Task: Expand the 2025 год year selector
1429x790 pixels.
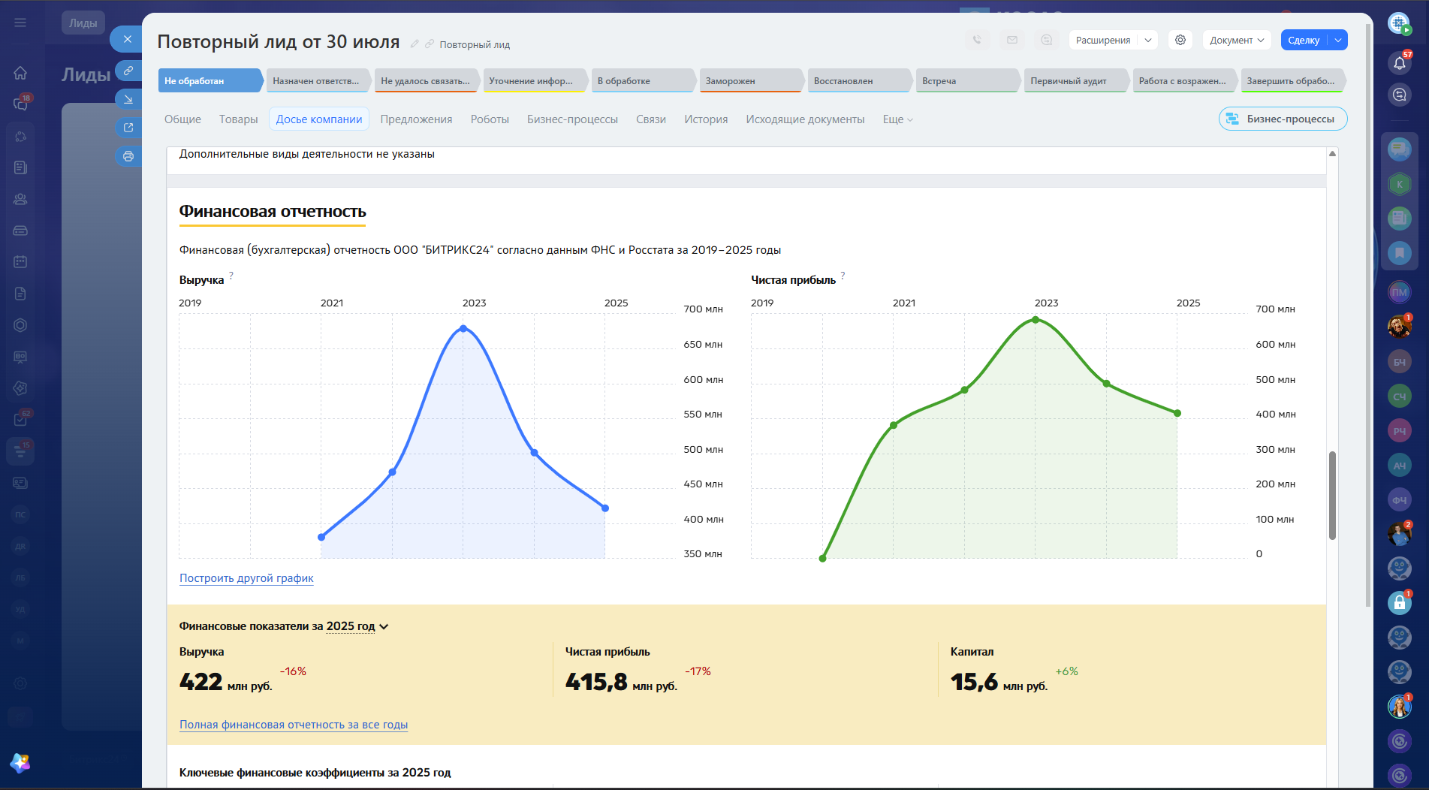Action: click(x=357, y=626)
